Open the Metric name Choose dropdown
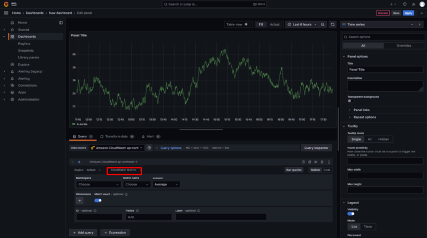Viewport: 427px width, 238px height. point(136,185)
